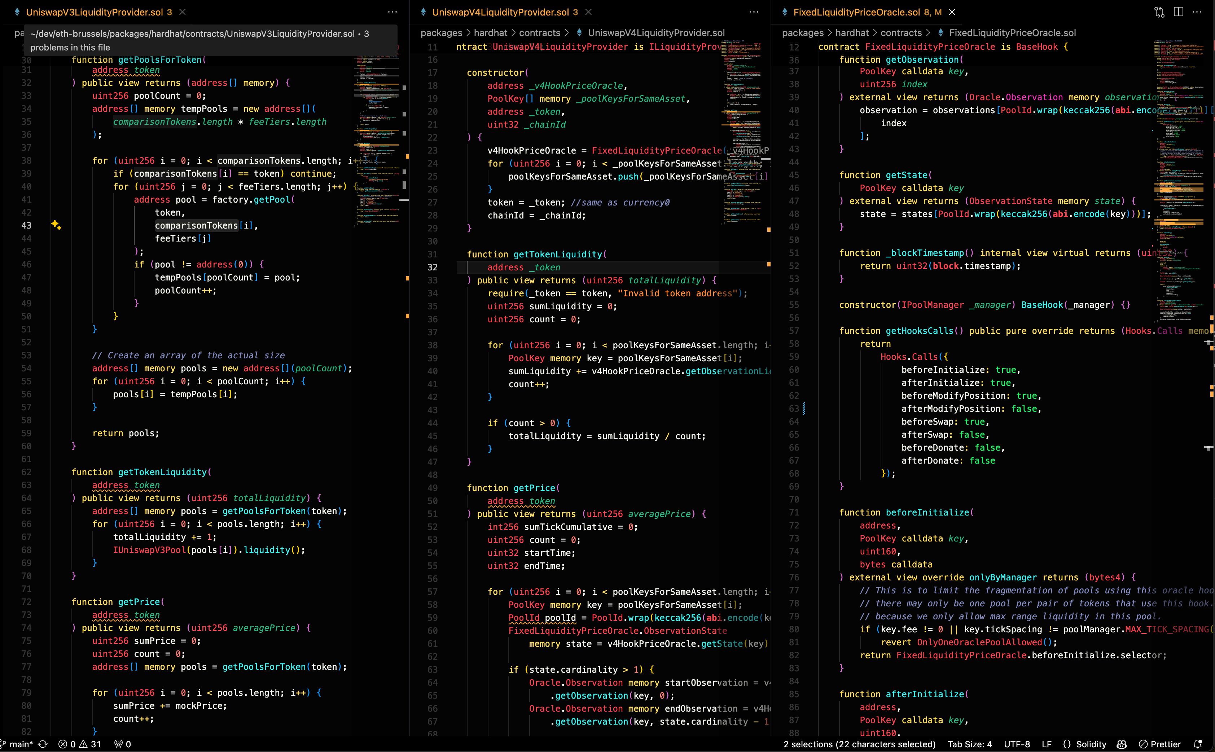The image size is (1215, 752).
Task: Click 'if (state.cardinality > 1) {' line
Action: 581,669
